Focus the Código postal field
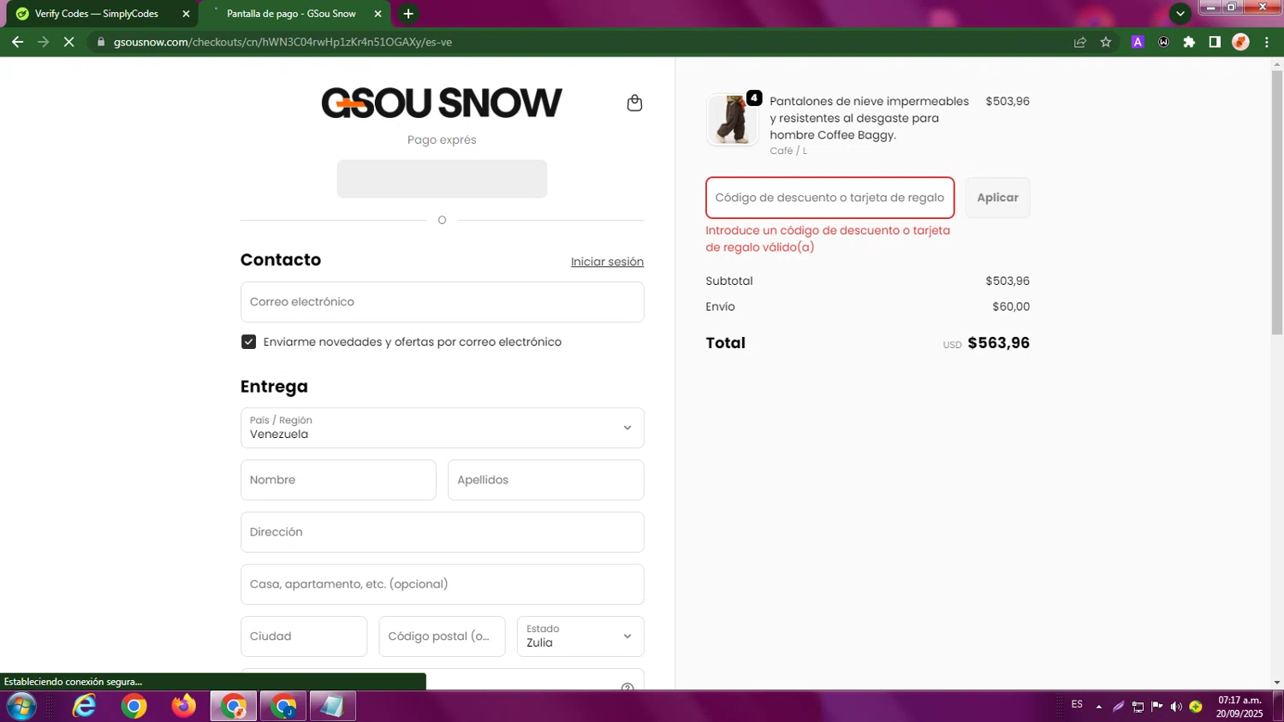The image size is (1284, 722). click(442, 636)
